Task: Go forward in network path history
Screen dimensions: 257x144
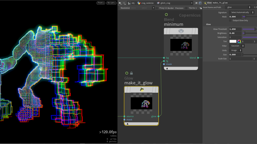Action: (124, 3)
